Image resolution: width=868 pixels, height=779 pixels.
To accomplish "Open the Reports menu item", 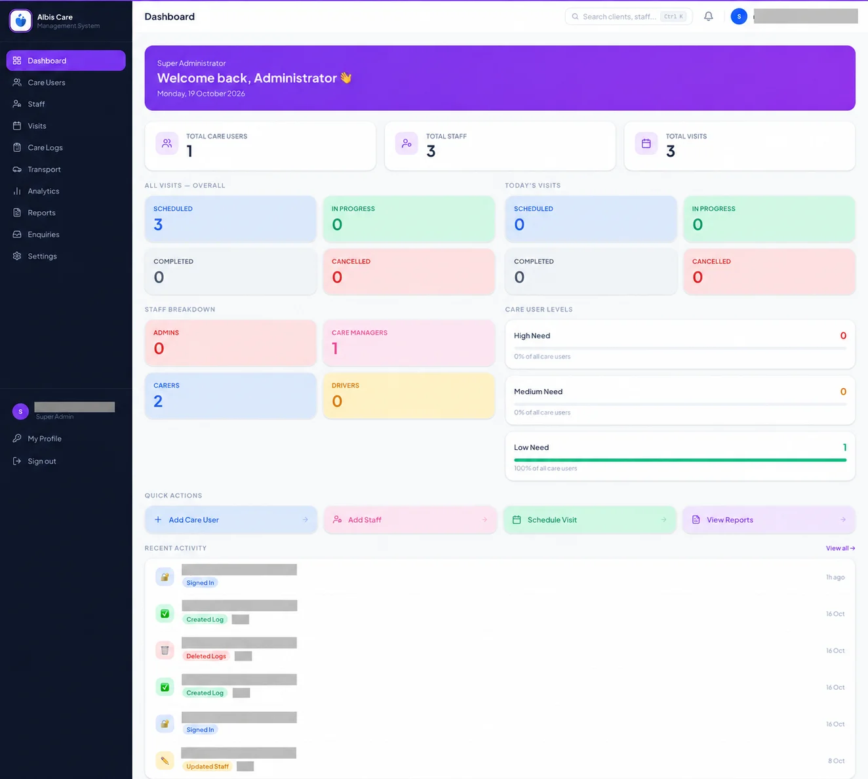I will pyautogui.click(x=66, y=212).
